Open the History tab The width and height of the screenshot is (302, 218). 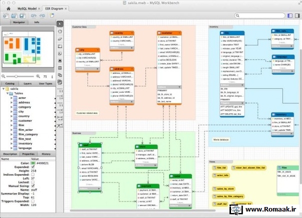tap(46, 154)
